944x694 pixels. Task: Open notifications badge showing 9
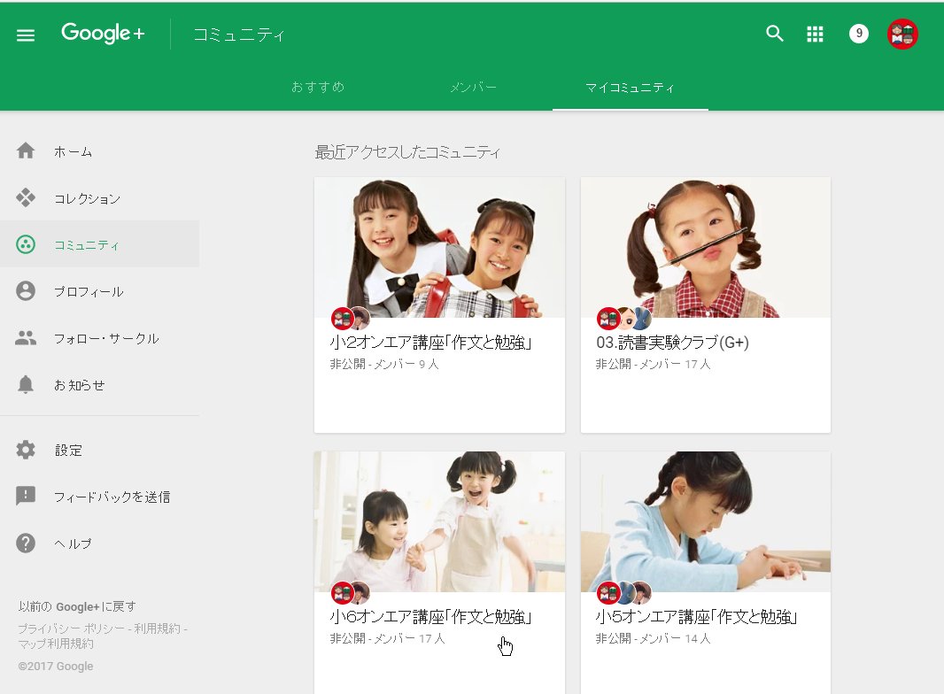point(858,34)
